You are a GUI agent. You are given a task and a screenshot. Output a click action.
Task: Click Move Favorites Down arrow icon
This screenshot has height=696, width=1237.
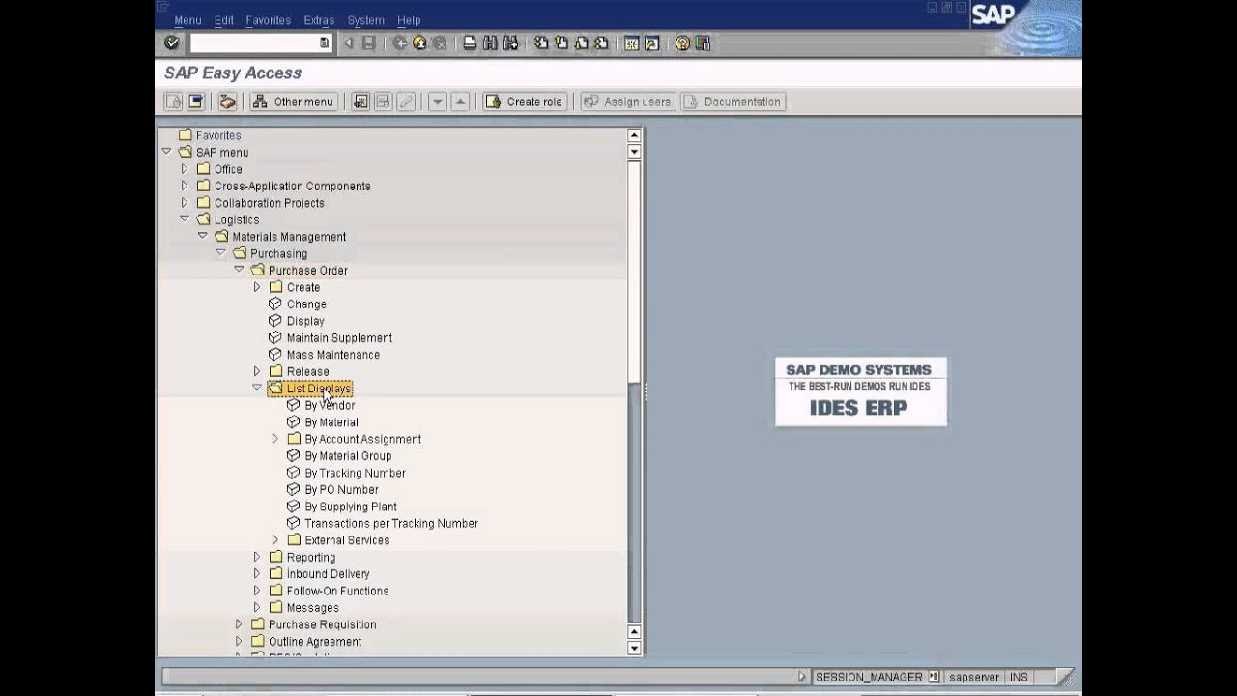(x=437, y=101)
